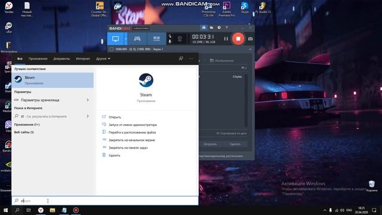382x215 pixels.
Task: Open the taskbar clock and date
Action: tap(361, 210)
